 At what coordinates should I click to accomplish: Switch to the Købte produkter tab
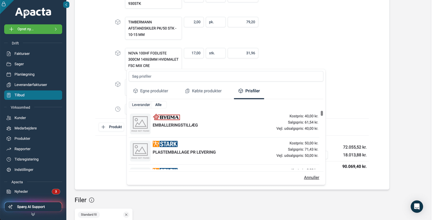203,91
